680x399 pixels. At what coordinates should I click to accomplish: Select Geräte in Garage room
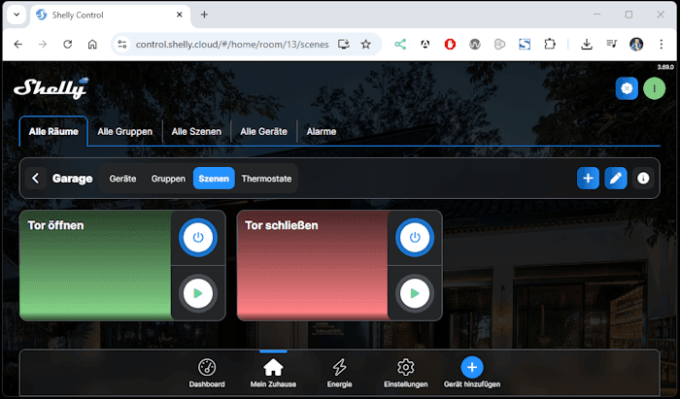(x=122, y=179)
